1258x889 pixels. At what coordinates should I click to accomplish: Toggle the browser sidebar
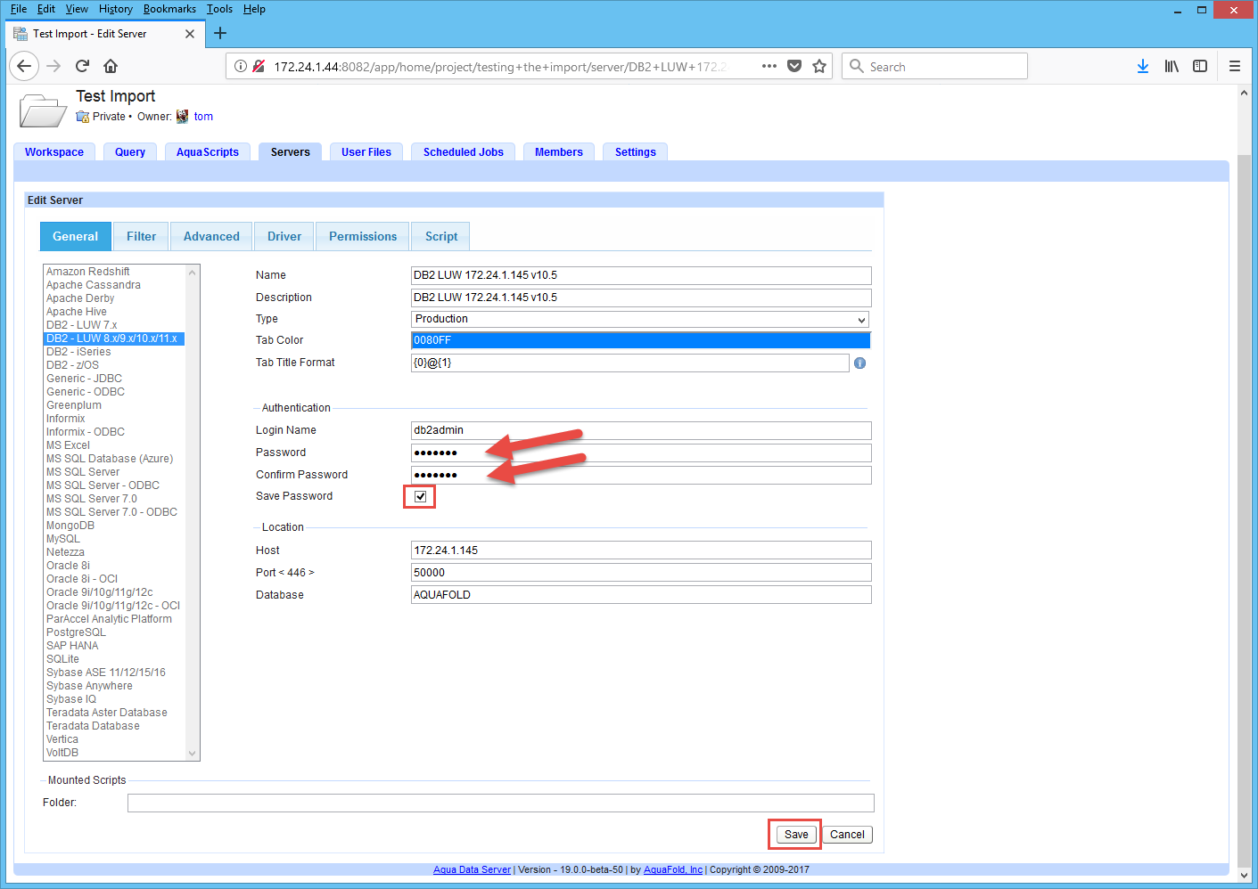tap(1200, 66)
